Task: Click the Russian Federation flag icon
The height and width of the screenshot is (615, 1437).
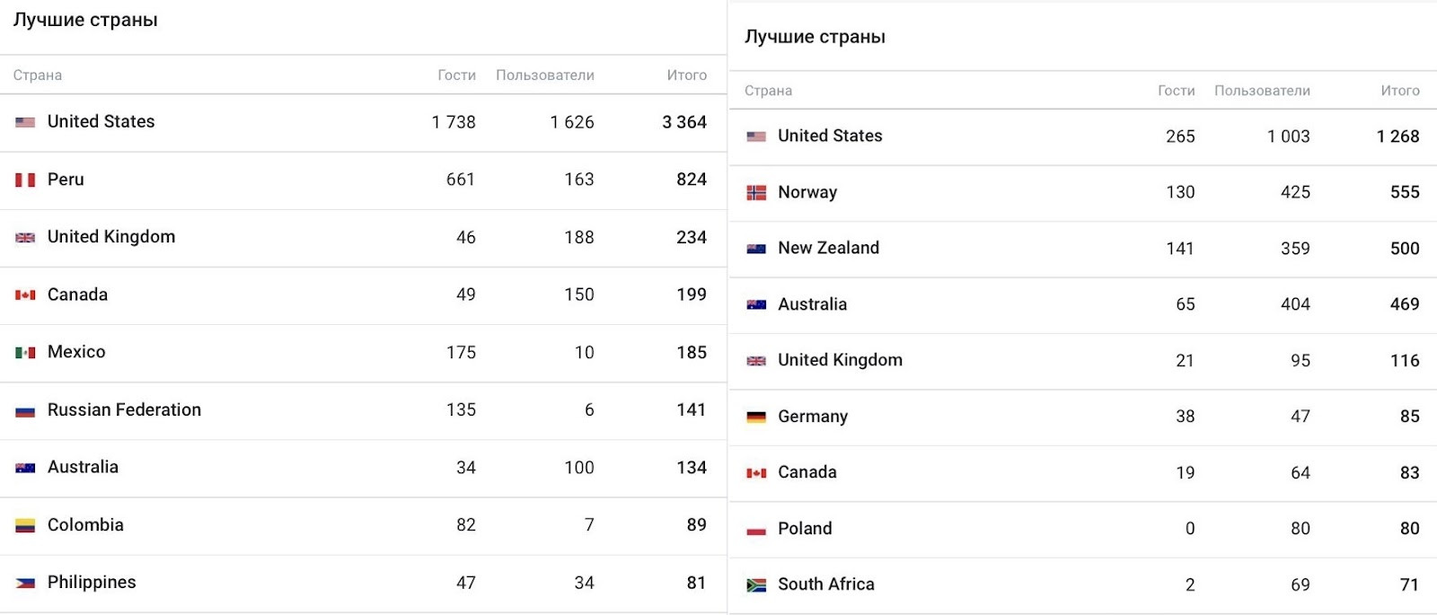Action: coord(25,410)
